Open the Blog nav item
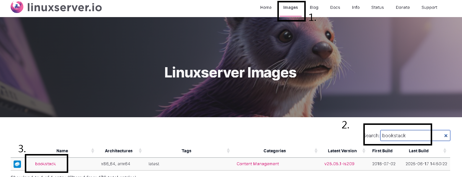The image size is (462, 177). 314,7
